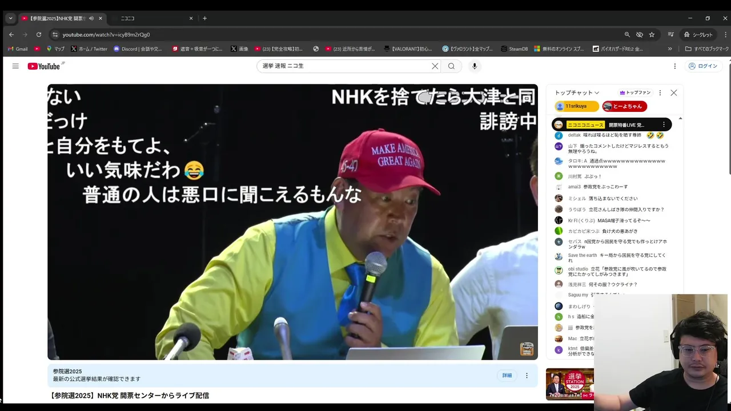Screen dimensions: 731x411
Task: Select the とーよちゃん top fan chip
Action: [624, 106]
